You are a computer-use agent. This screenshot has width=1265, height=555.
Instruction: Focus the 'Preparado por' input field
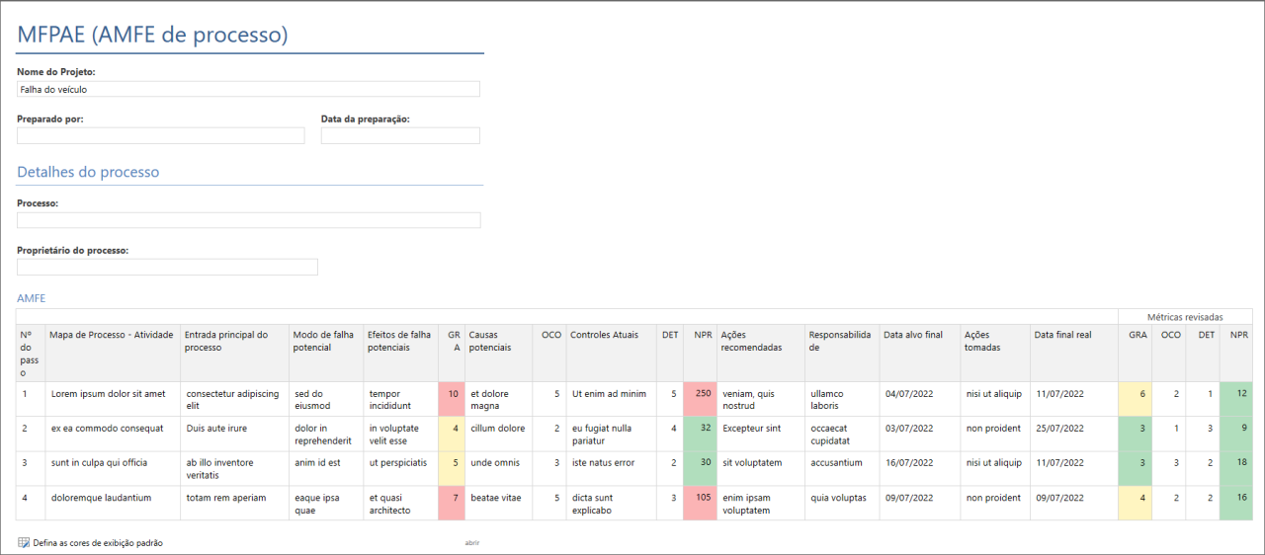[160, 135]
